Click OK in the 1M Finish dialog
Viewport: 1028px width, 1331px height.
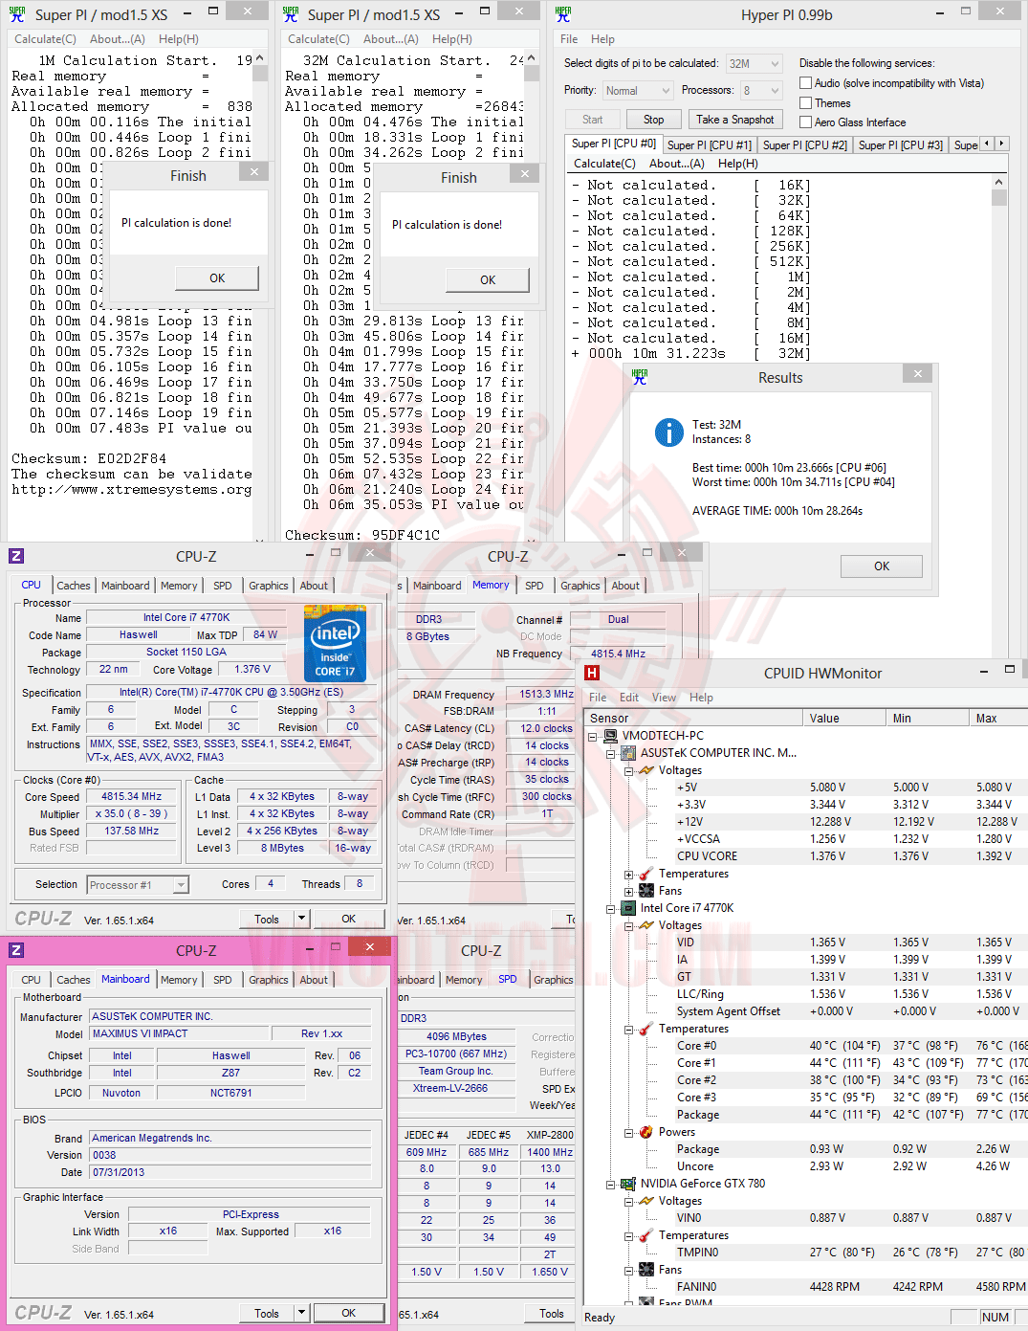tap(217, 278)
